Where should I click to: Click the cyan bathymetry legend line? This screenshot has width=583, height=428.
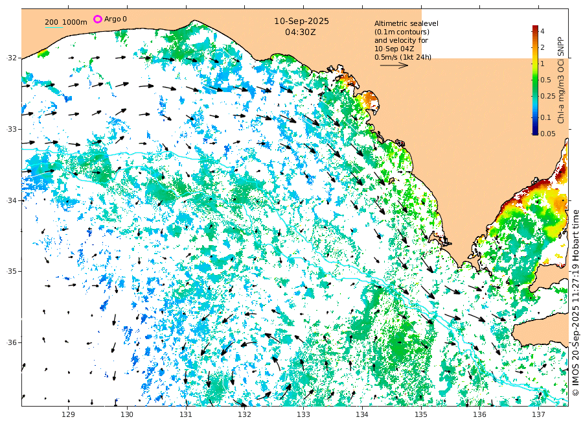[54, 27]
